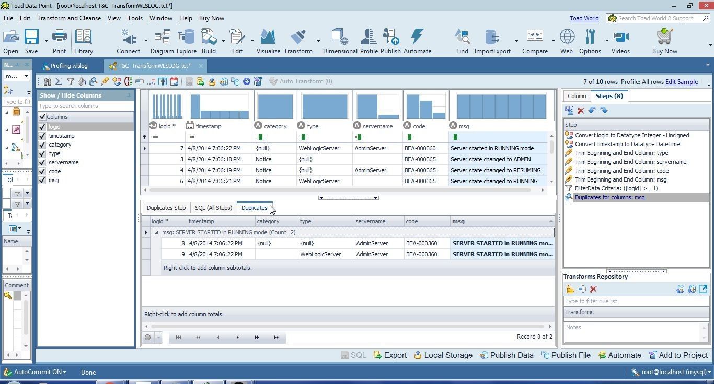Open the Tools menu
714x384 pixels.
click(x=135, y=18)
